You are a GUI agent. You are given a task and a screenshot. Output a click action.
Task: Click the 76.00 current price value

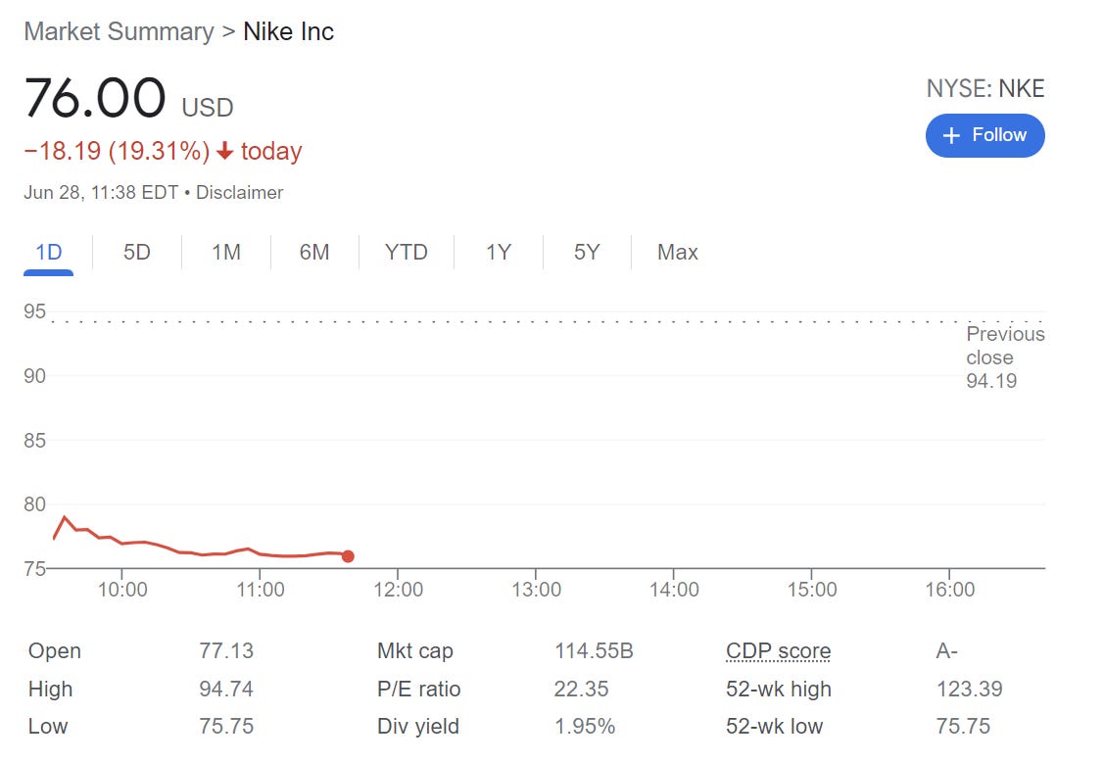pyautogui.click(x=95, y=99)
